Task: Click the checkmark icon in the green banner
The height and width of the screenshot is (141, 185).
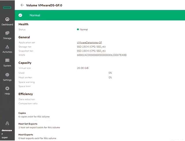Action: 20,15
